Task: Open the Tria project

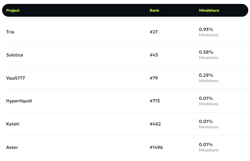Action: pyautogui.click(x=10, y=32)
